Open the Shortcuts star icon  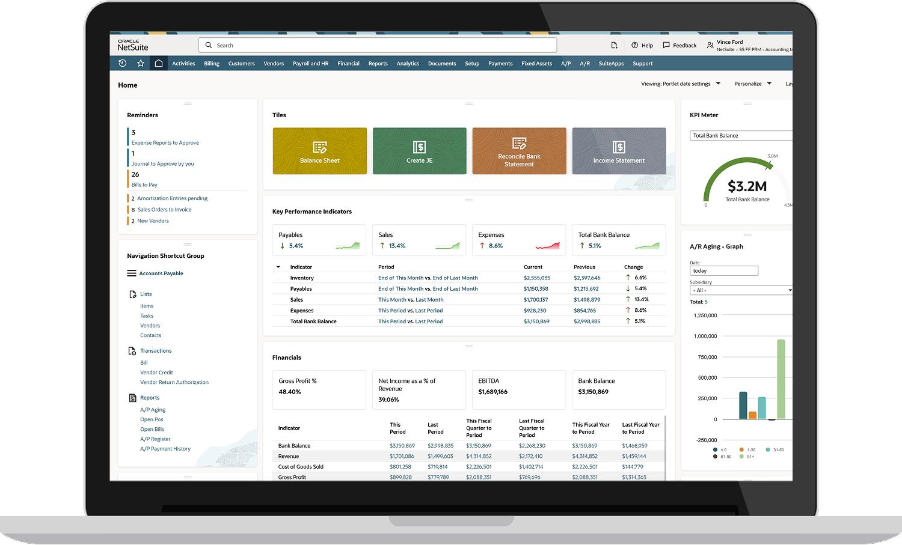coord(141,63)
